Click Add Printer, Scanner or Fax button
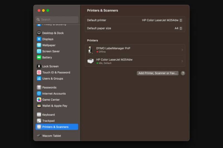The width and height of the screenshot is (223, 148). click(157, 73)
